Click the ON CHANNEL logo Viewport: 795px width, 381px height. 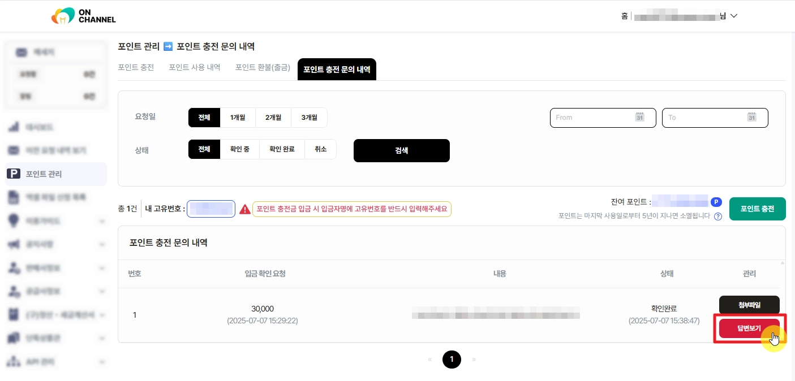point(83,16)
